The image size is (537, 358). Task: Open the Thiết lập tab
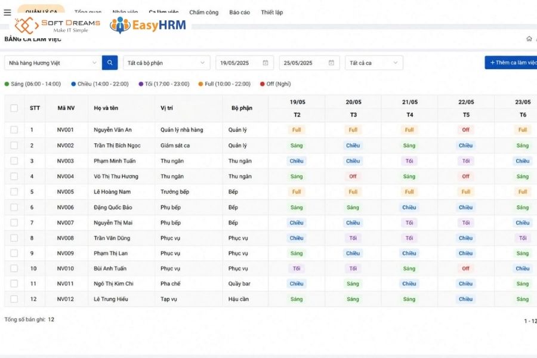pos(272,13)
